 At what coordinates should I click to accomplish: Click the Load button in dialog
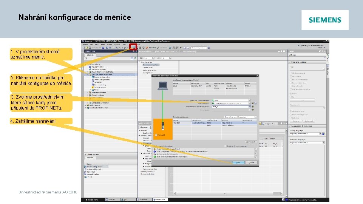[238, 162]
